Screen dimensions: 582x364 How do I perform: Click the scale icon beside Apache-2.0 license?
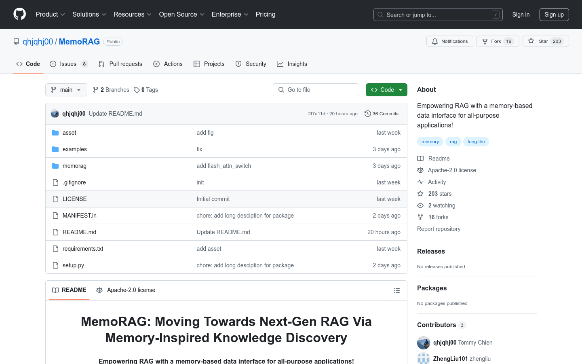(x=420, y=170)
